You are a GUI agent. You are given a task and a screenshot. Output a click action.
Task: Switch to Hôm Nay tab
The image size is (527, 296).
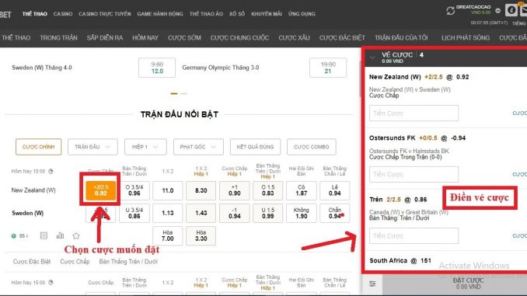[x=145, y=37]
